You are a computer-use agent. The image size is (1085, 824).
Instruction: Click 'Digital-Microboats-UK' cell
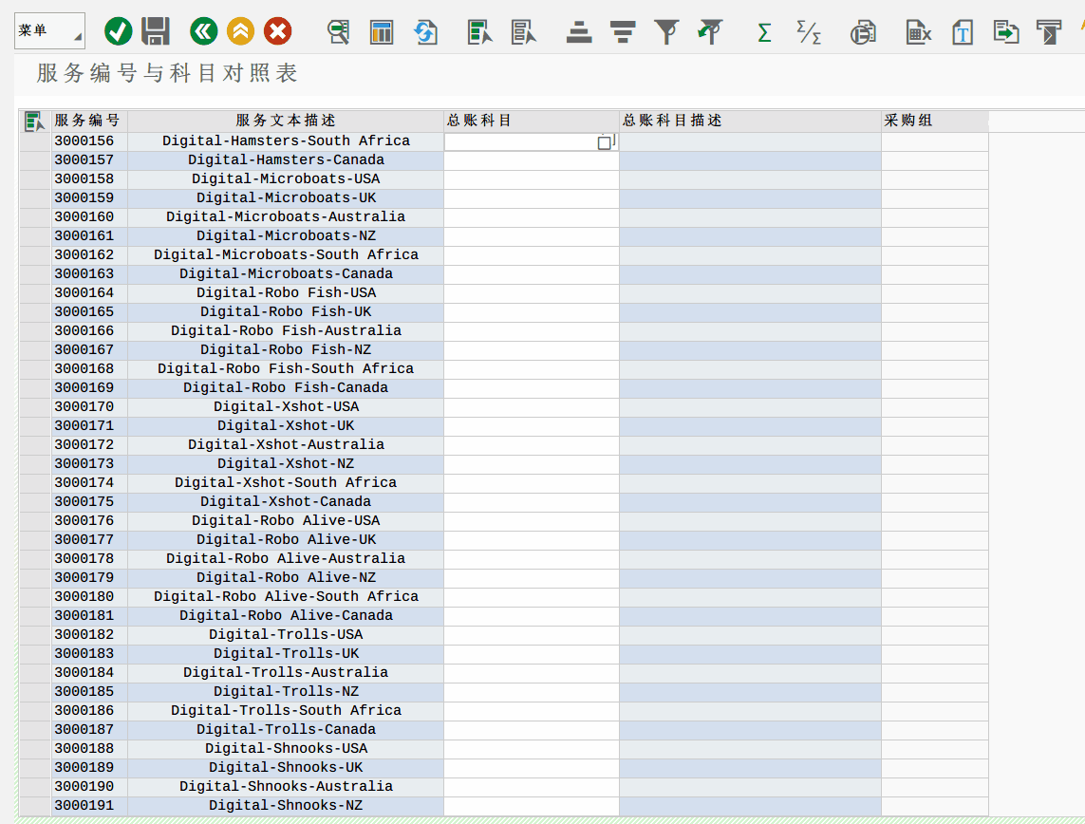pos(286,197)
